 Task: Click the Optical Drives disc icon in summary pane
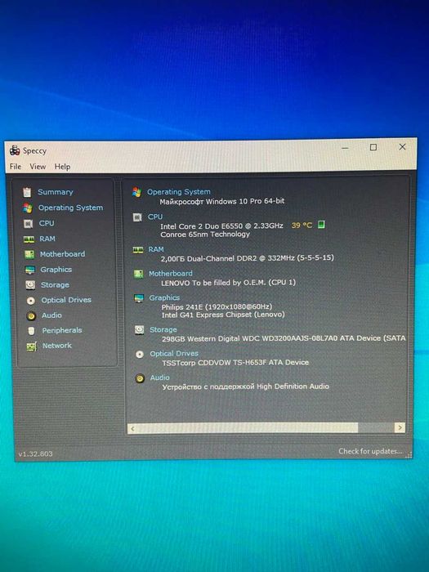pos(140,354)
